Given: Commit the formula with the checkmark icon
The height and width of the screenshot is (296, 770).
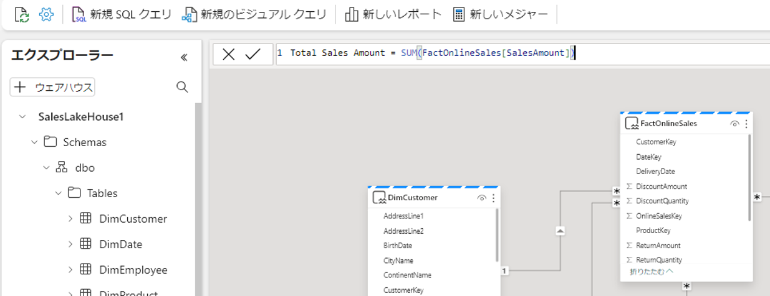Looking at the screenshot, I should [x=253, y=54].
